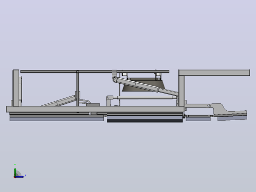Select the left end vertical post
Viewport: 256px width, 192px height.
16,88
